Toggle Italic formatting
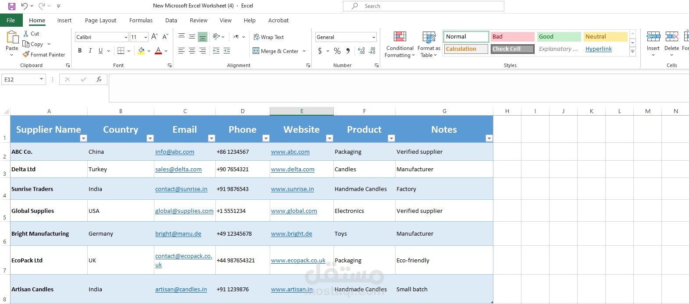The height and width of the screenshot is (304, 689). [x=90, y=51]
